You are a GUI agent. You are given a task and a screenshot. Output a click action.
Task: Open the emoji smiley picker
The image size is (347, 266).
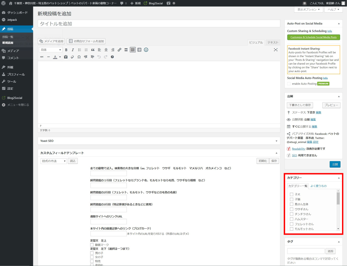coord(146,50)
